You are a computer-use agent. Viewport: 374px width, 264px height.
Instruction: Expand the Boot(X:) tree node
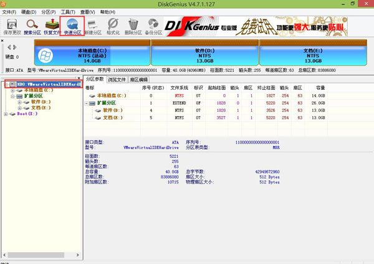pos(6,114)
